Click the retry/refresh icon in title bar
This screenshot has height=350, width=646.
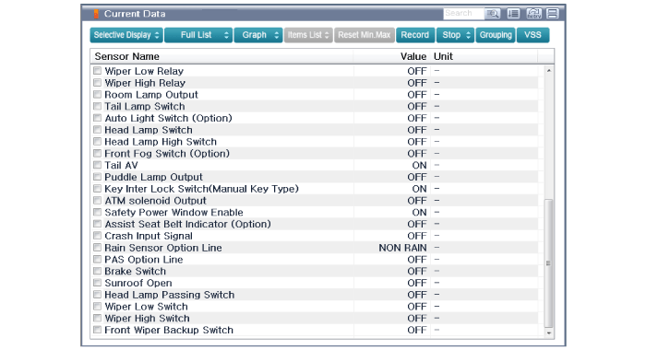[534, 14]
